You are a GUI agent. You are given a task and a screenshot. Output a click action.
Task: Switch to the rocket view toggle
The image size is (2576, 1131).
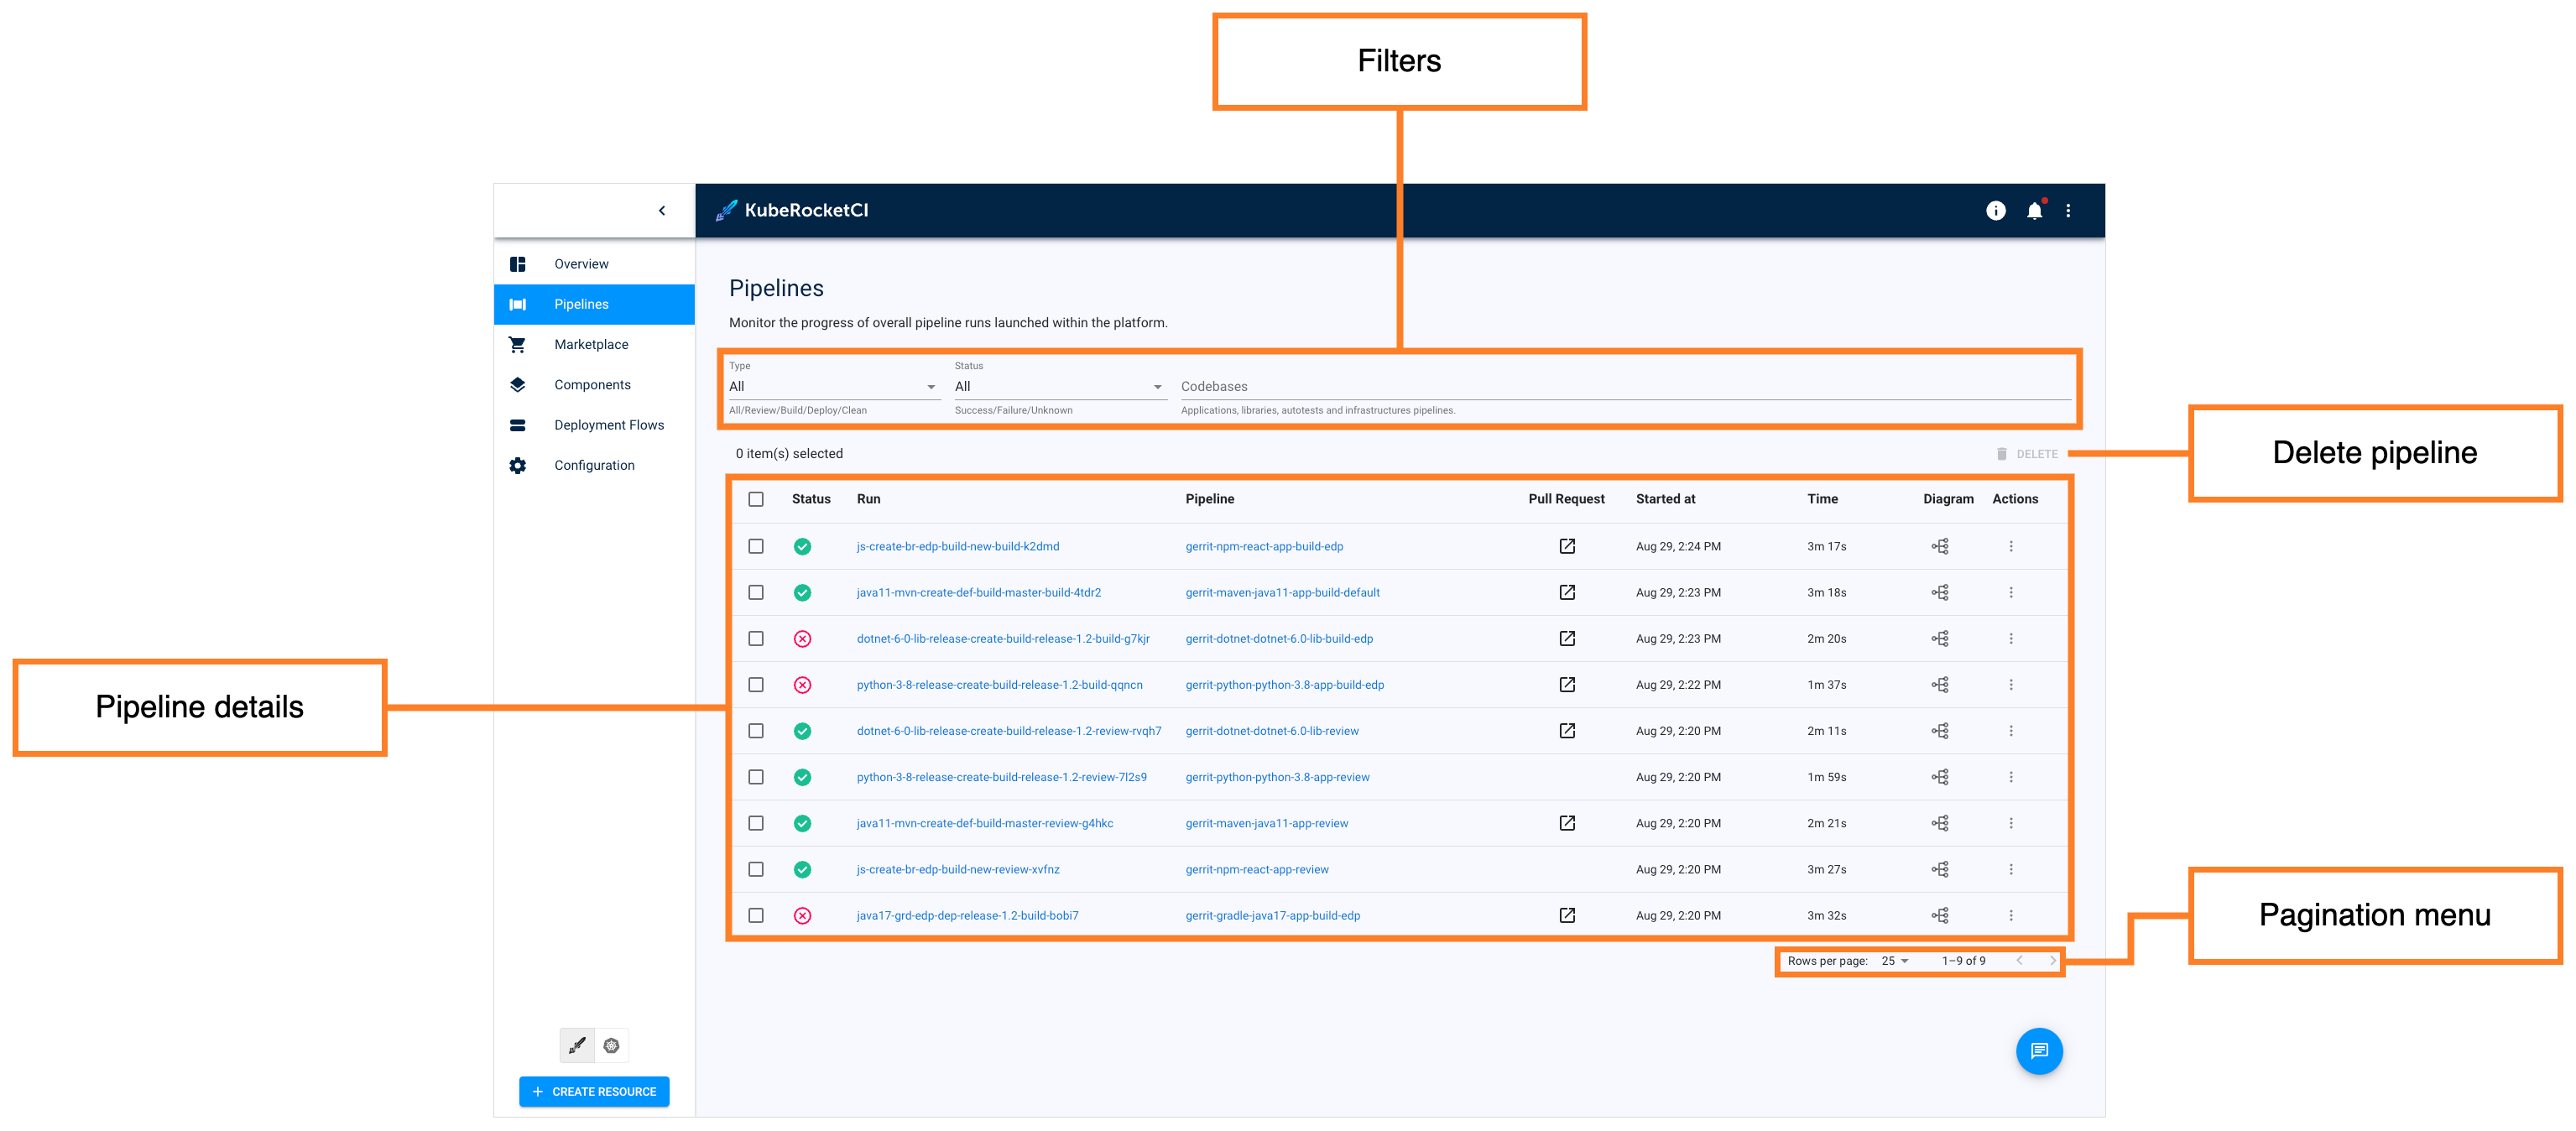[x=577, y=1045]
